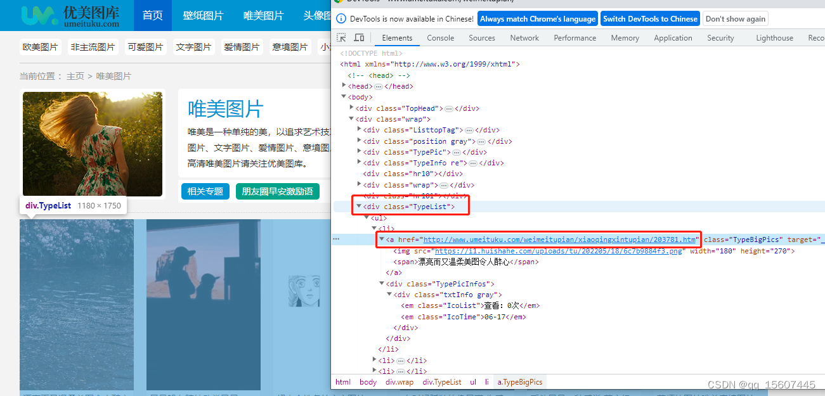Image resolution: width=825 pixels, height=396 pixels.
Task: Click the blue 相关专题 button
Action: point(205,191)
